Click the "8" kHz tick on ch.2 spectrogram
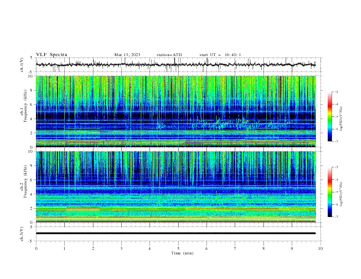 tap(32, 166)
